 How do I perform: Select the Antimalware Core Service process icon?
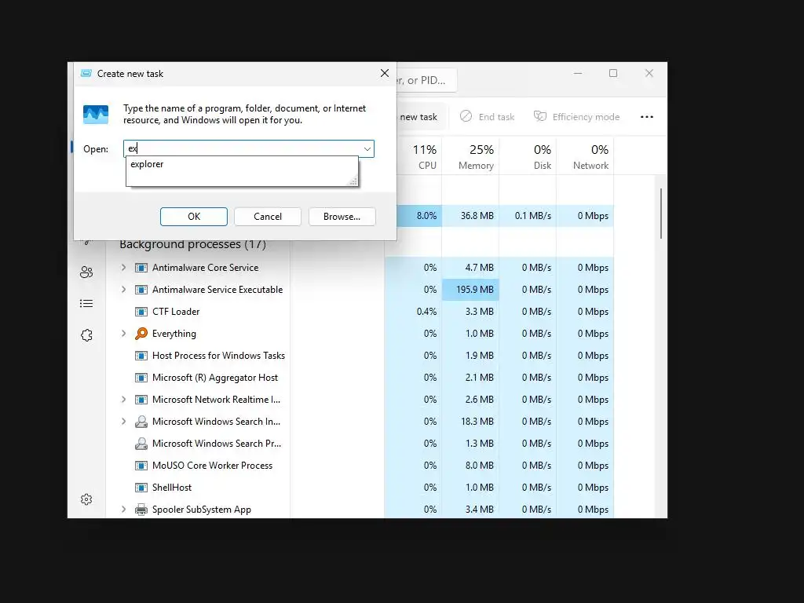(x=141, y=268)
